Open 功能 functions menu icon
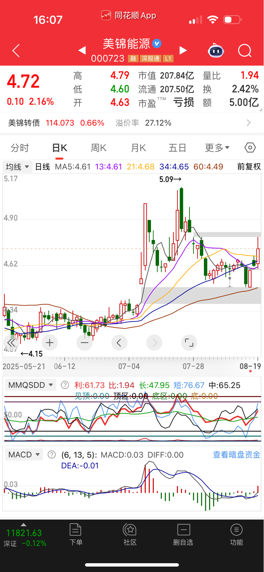The image size is (264, 572). [x=237, y=535]
